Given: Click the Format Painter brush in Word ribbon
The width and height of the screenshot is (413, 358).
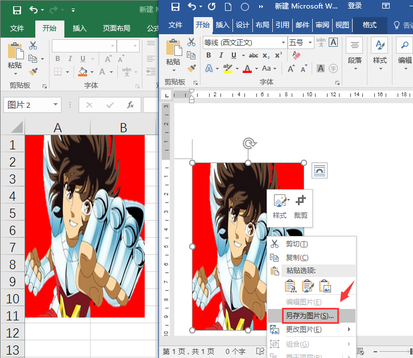Looking at the screenshot, I should point(191,68).
